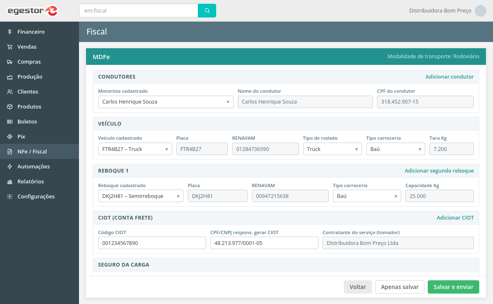
Task: Select the Produtos box icon
Action: [10, 107]
